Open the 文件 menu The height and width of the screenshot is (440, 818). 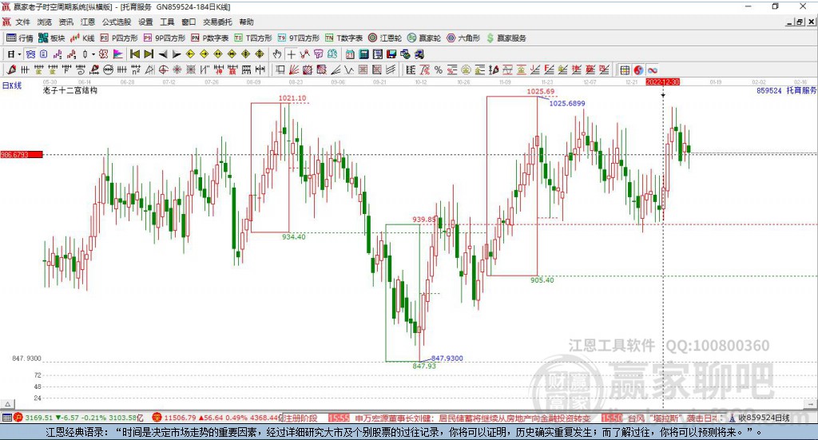[22, 22]
